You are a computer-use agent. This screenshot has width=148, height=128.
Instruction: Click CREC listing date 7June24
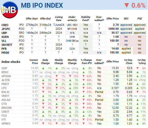(x=59, y=25)
